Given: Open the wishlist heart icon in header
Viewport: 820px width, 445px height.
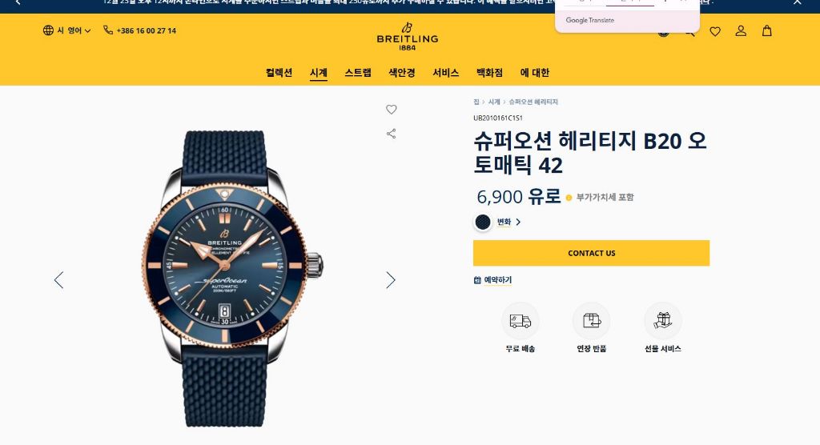Looking at the screenshot, I should tap(715, 31).
